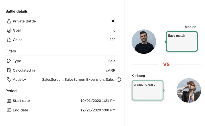Select the Morken player name
The height and width of the screenshot is (126, 205).
(190, 27)
